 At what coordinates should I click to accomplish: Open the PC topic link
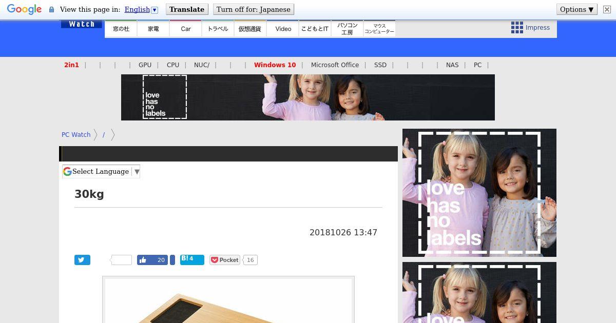[477, 65]
